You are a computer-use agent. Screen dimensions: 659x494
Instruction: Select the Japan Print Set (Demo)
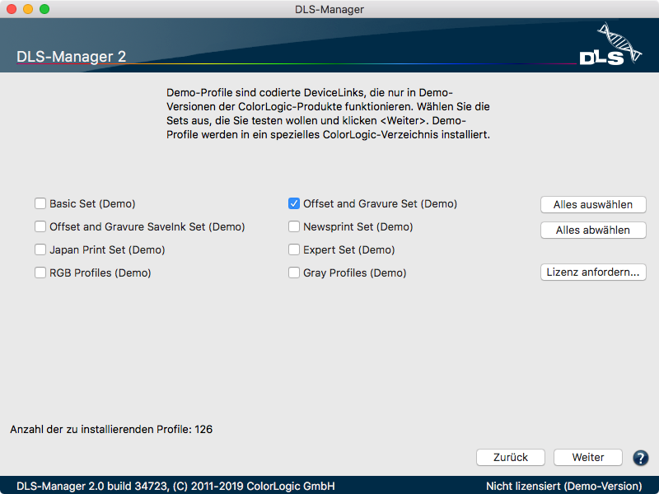(40, 249)
